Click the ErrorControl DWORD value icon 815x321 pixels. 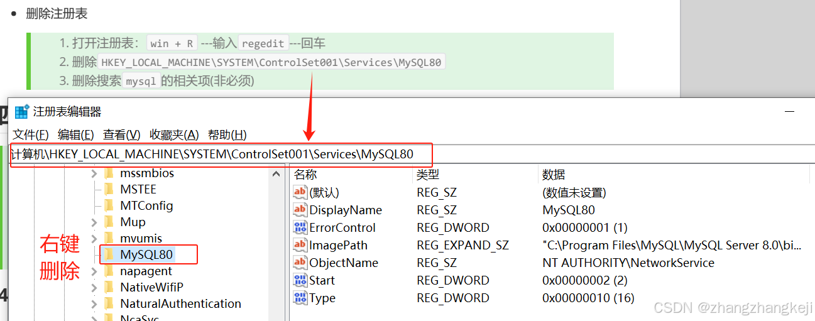click(300, 227)
